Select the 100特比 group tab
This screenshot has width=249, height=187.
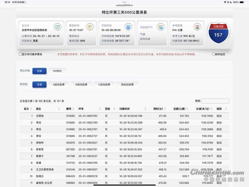pos(57,71)
